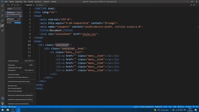The height and width of the screenshot is (112, 199).
Task: Choose settings sync menu entry
Action: coord(21,95)
